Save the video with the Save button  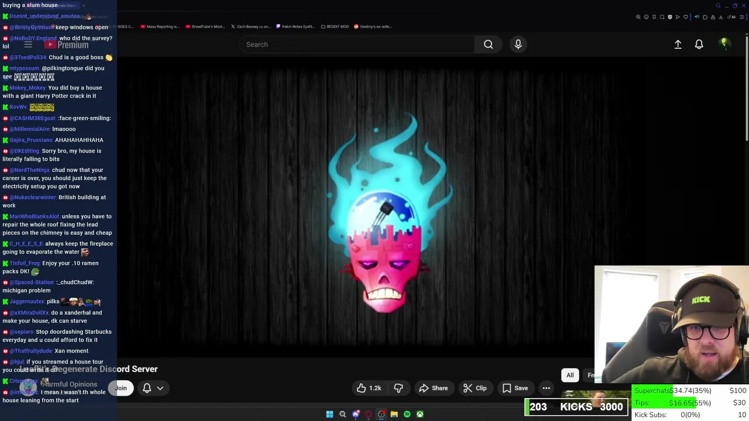pyautogui.click(x=516, y=388)
